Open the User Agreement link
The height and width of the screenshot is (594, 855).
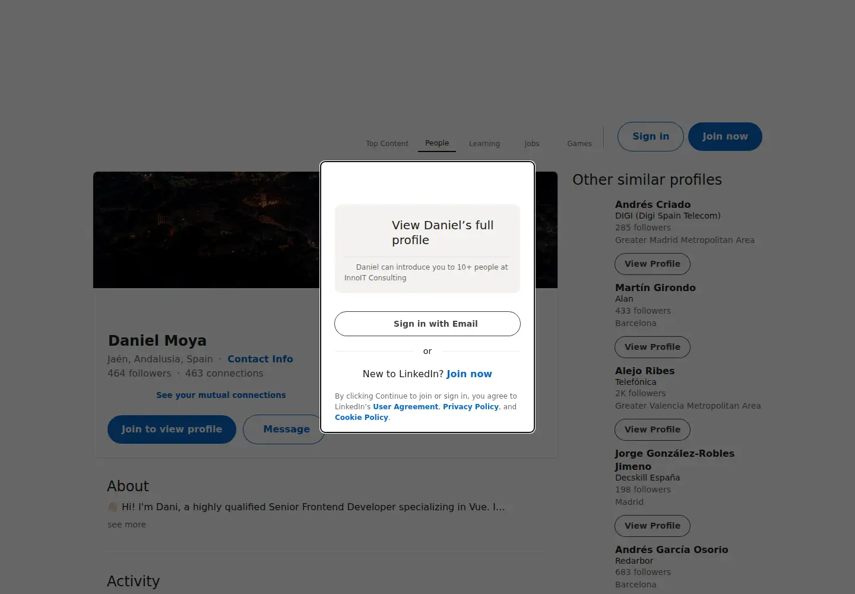coord(406,407)
